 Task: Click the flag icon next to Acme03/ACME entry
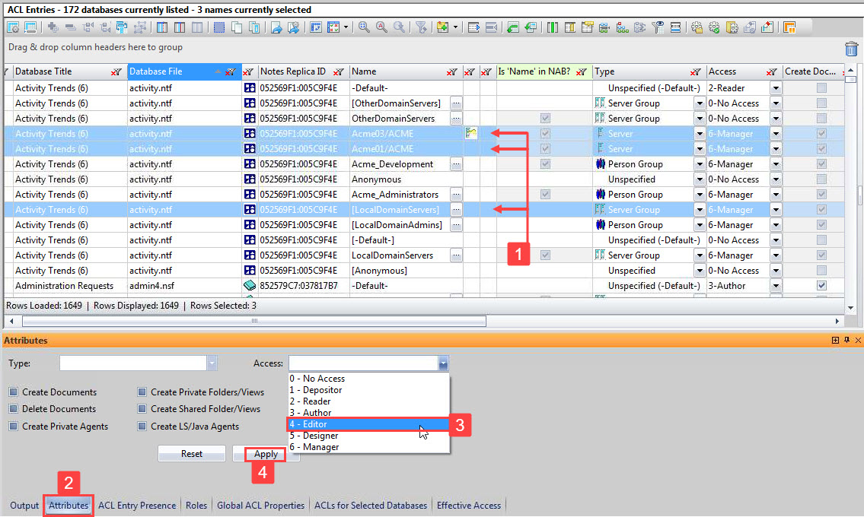[x=470, y=132]
